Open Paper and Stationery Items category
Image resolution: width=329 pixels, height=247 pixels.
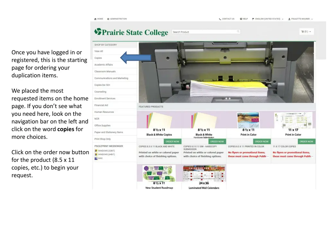click(x=109, y=132)
